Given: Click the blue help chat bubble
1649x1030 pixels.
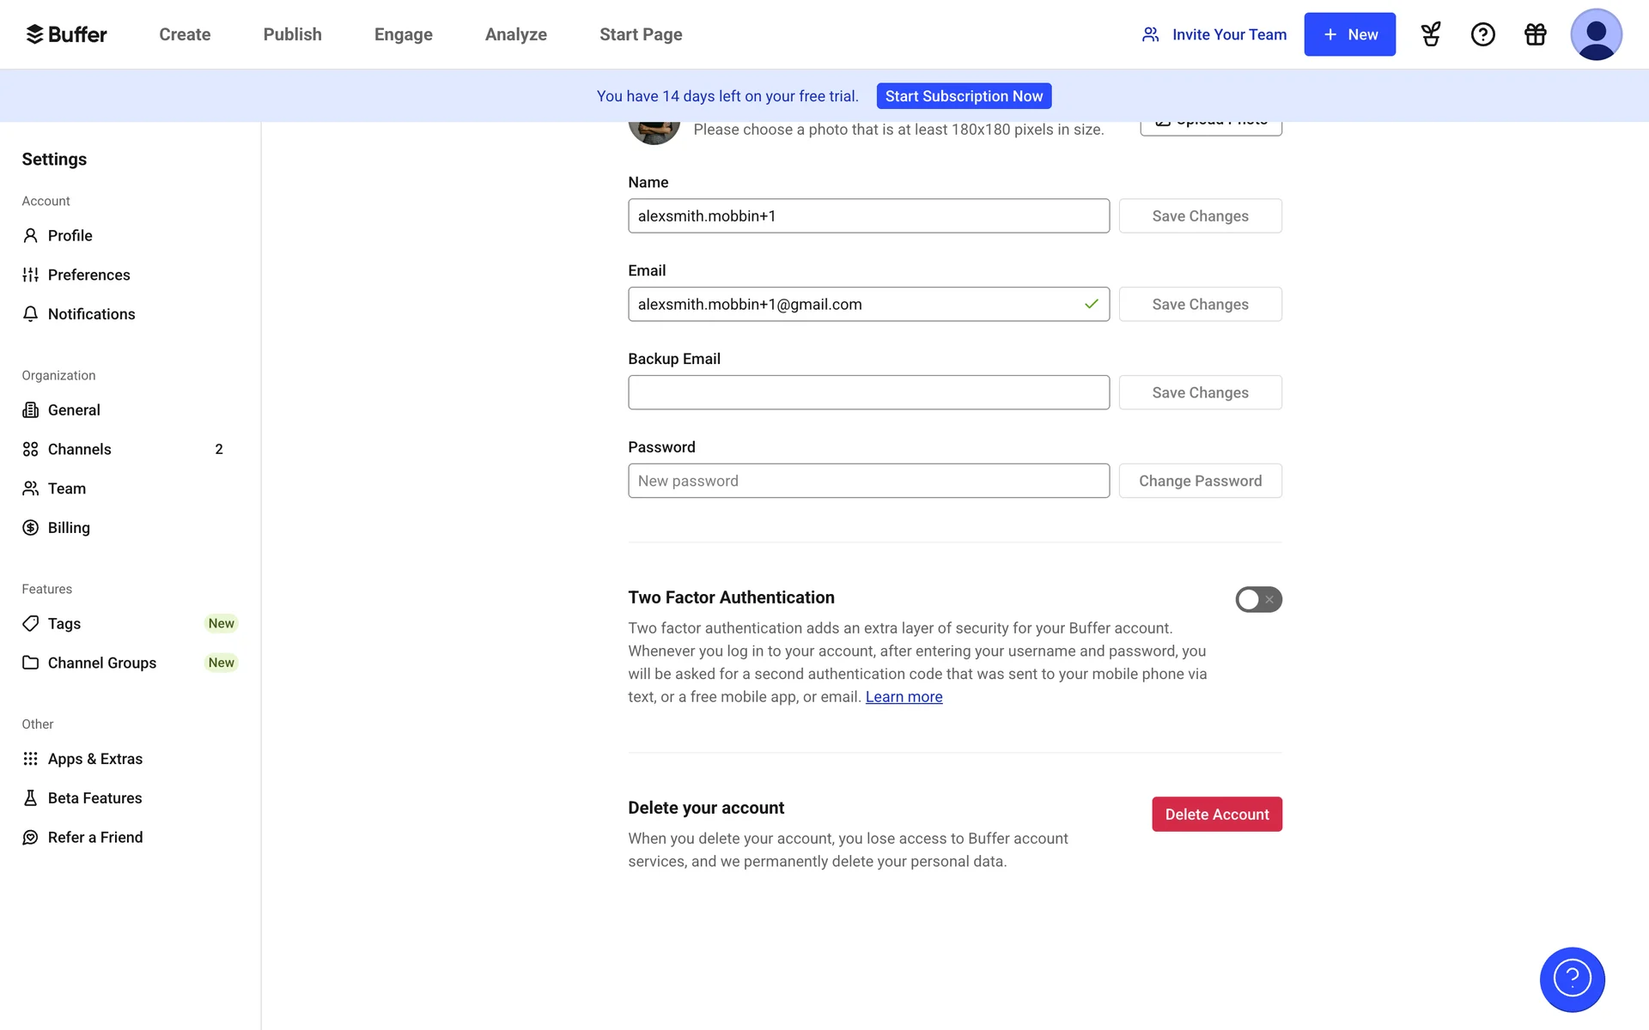Looking at the screenshot, I should (x=1572, y=978).
